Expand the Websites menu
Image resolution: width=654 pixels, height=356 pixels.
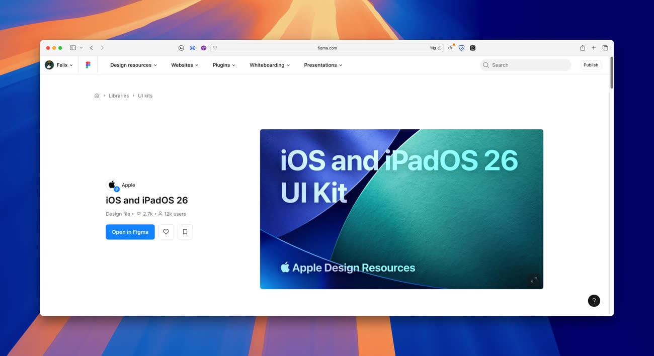click(x=185, y=65)
